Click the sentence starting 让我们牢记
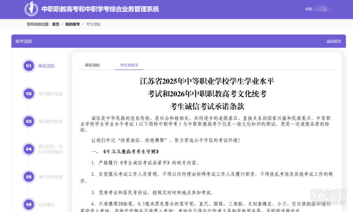The image size is (353, 212). click(166, 140)
